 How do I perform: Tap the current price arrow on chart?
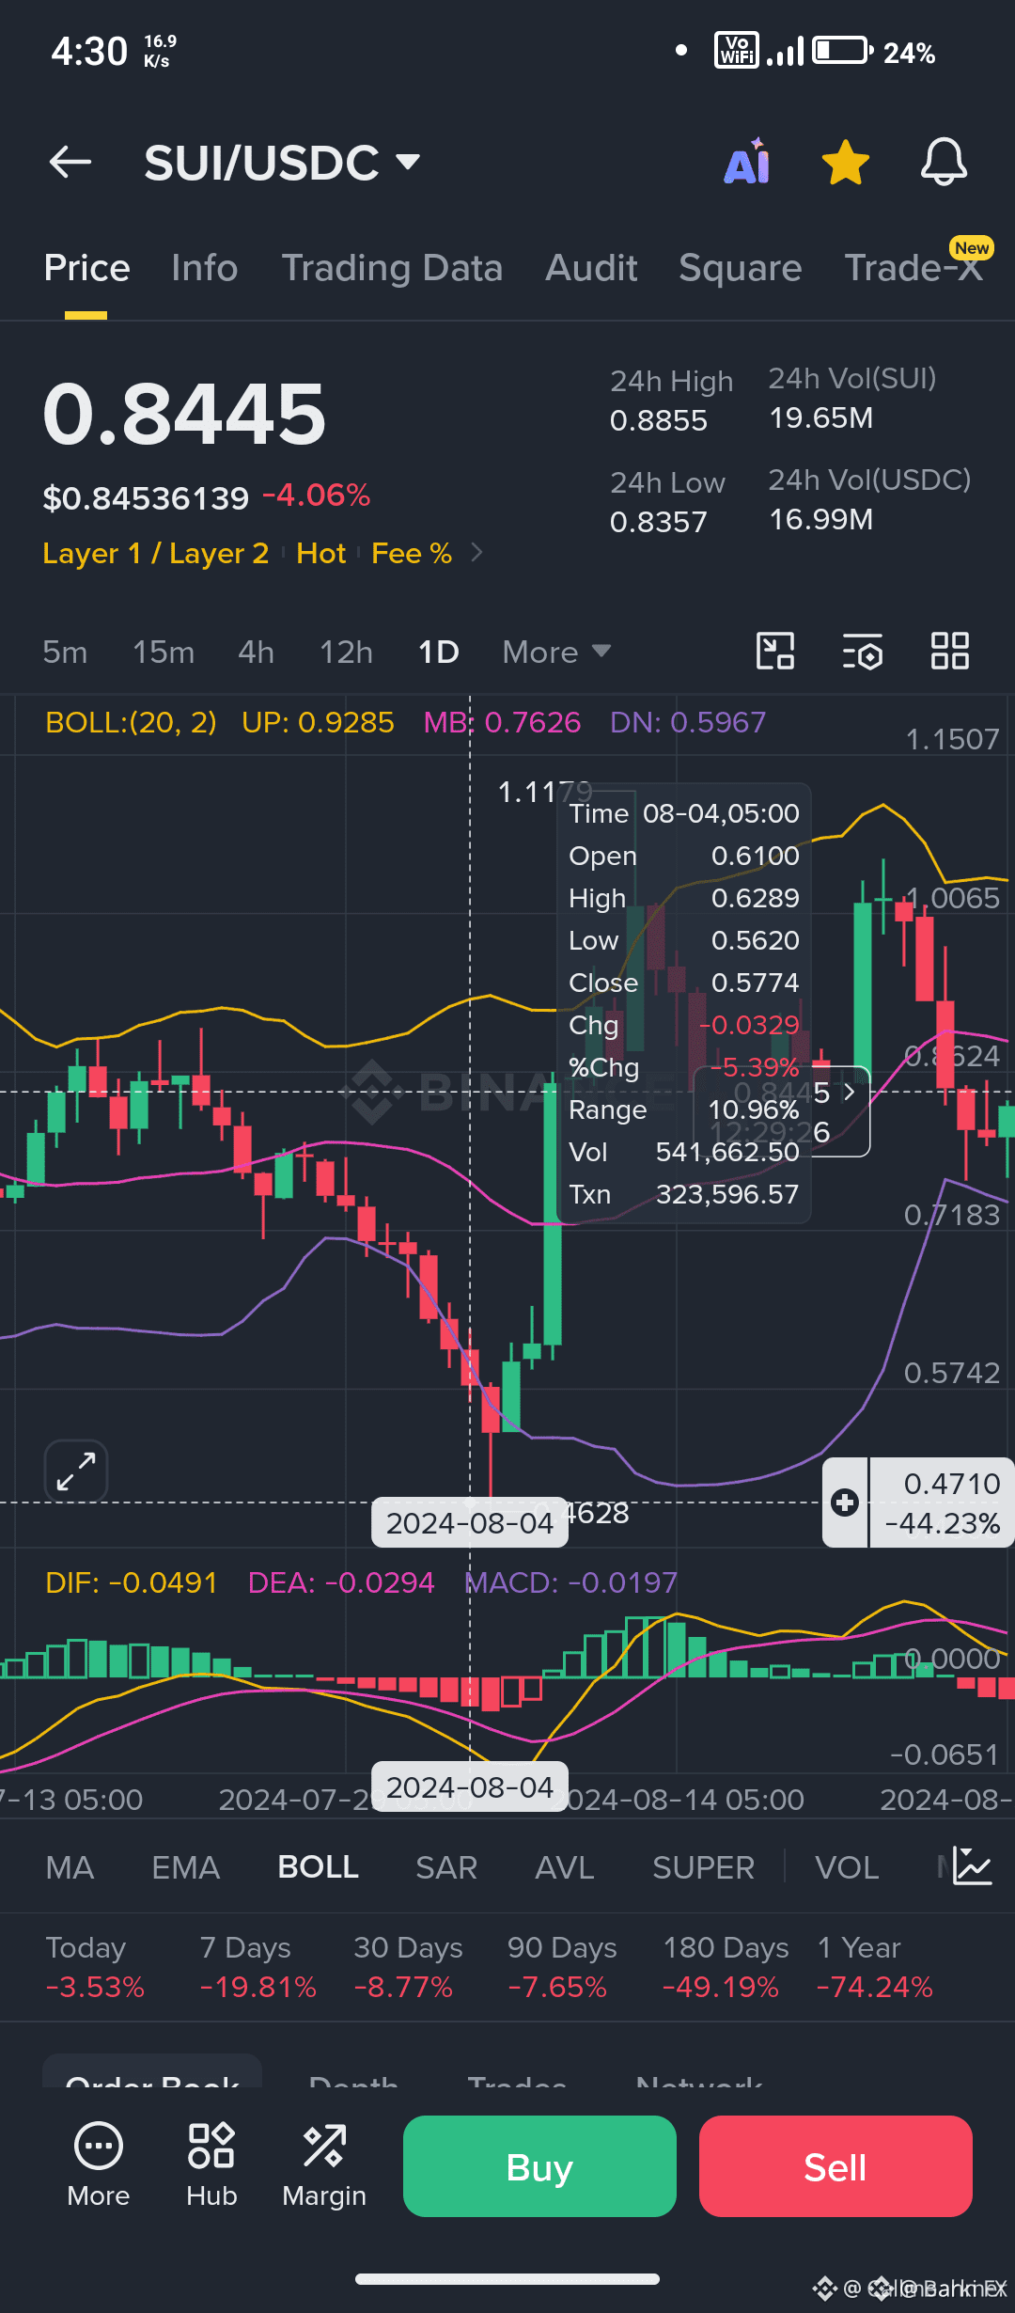tap(849, 1092)
